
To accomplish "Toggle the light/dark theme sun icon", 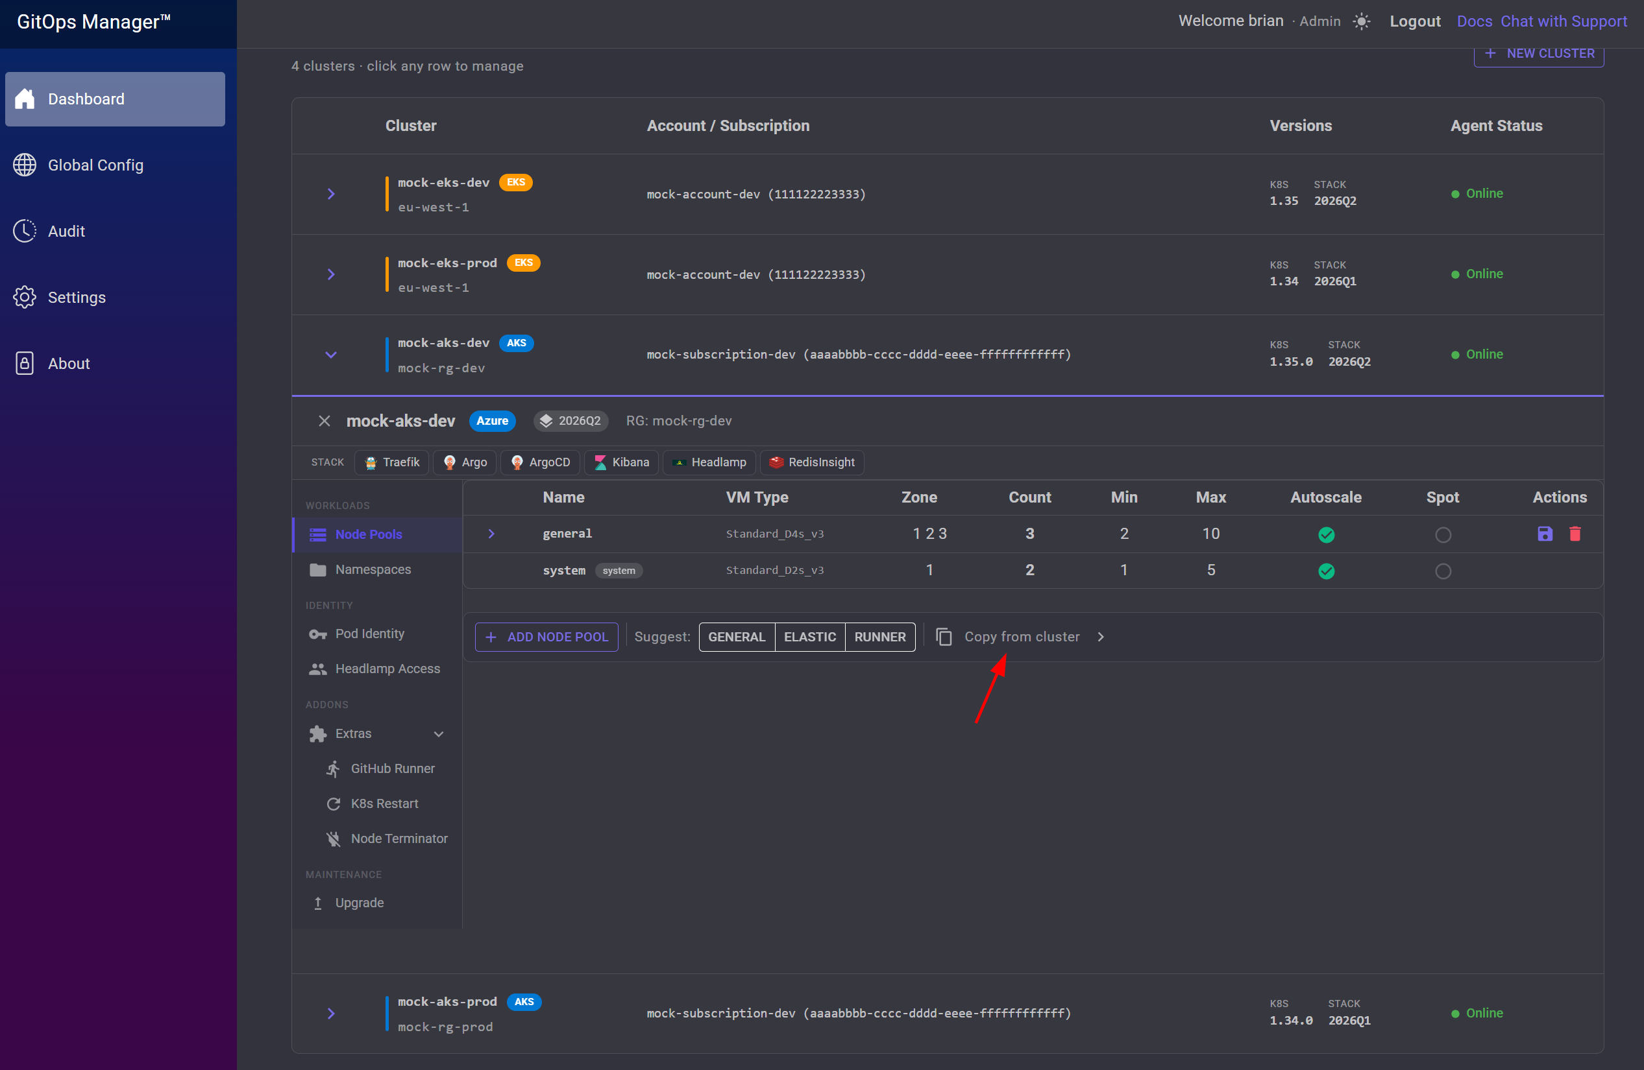I will (x=1361, y=21).
